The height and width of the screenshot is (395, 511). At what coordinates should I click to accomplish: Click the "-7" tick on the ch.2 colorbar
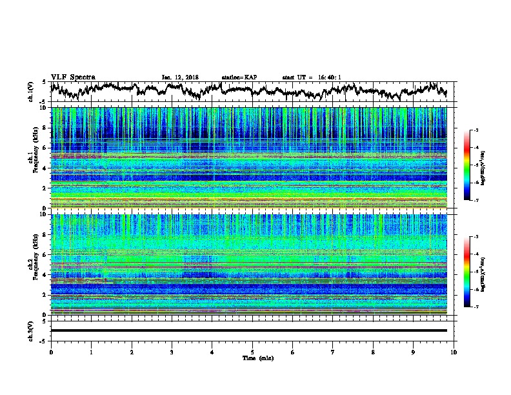pyautogui.click(x=476, y=307)
